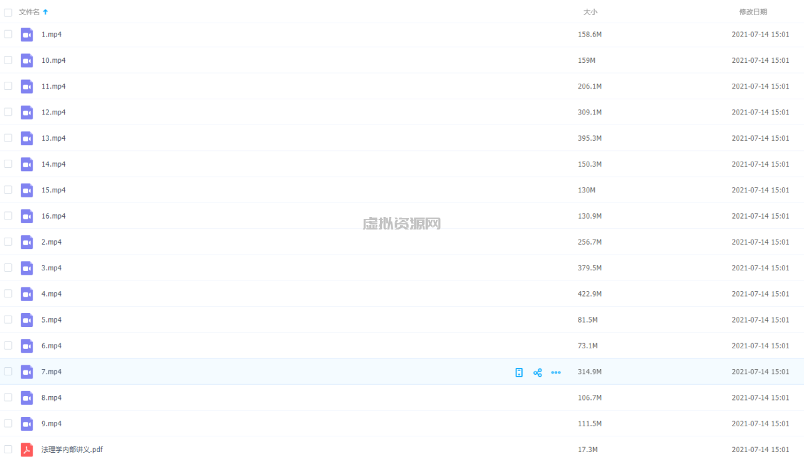Sort by the 大小 column header

tap(590, 12)
